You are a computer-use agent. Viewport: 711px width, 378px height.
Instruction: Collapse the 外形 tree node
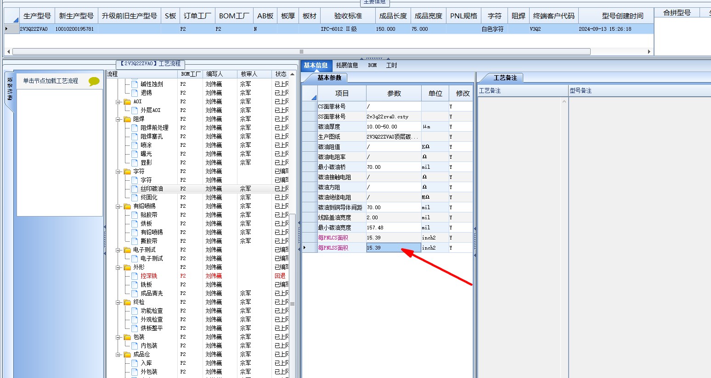click(118, 267)
